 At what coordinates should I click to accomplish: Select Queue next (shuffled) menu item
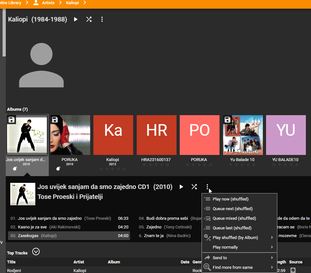pyautogui.click(x=232, y=209)
